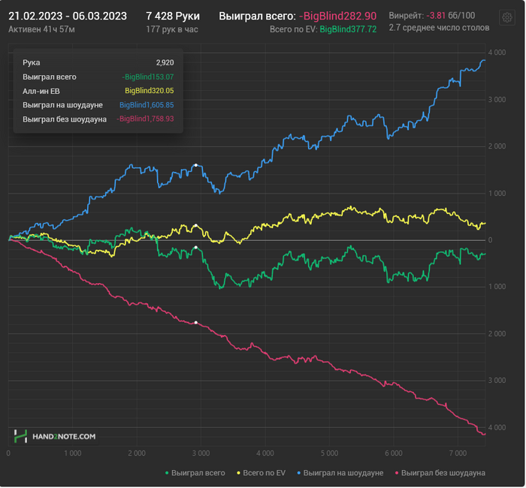Open the graph settings gear icon
Viewport: 526px width, 488px height.
507,17
